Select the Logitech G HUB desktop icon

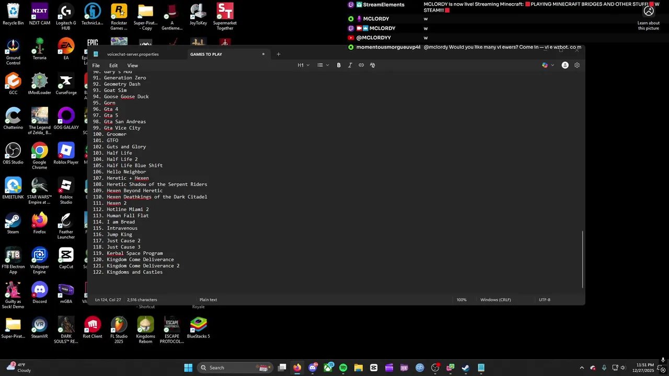pyautogui.click(x=66, y=17)
